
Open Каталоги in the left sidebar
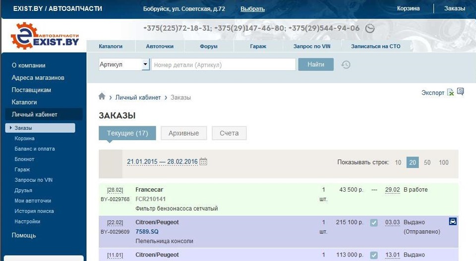pyautogui.click(x=24, y=102)
